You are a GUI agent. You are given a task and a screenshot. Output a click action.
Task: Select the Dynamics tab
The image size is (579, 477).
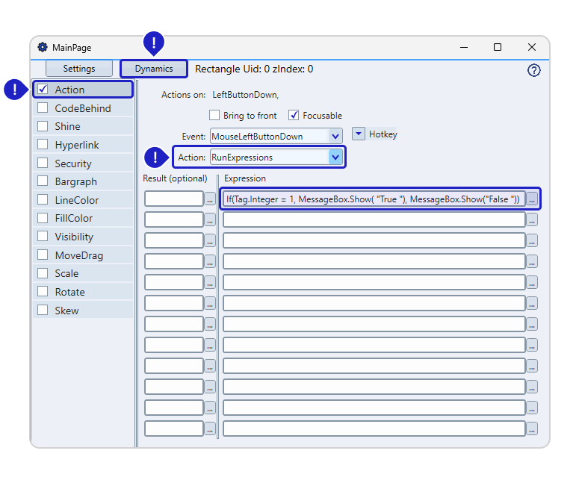coord(154,69)
